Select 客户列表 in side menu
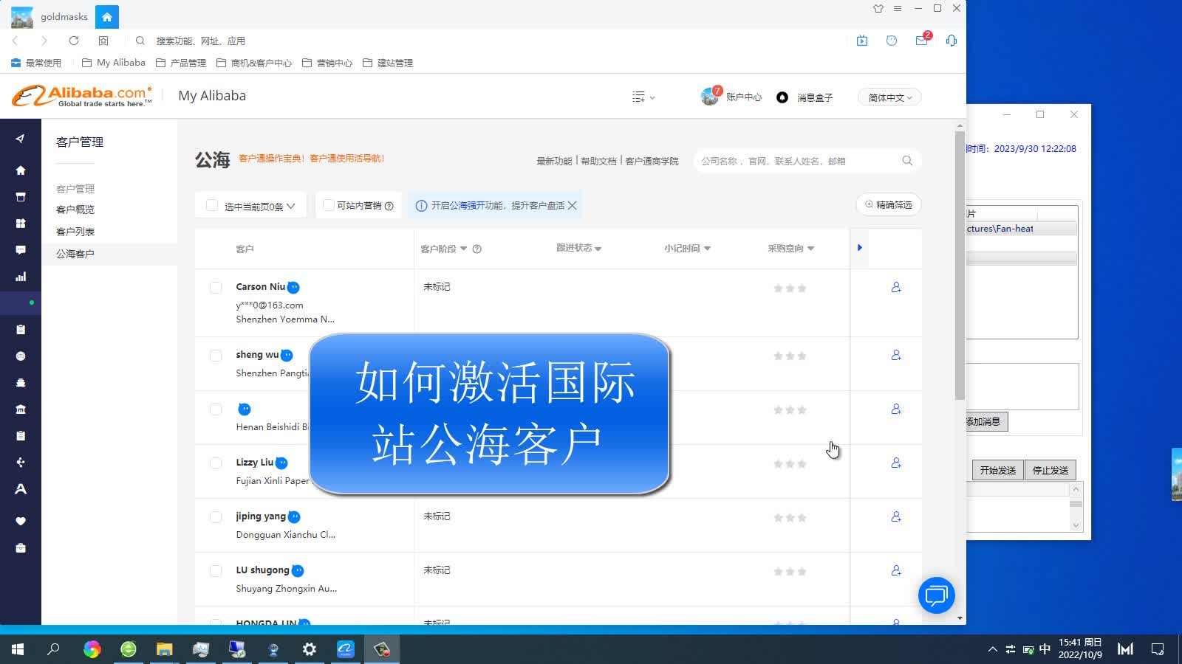1182x664 pixels. (75, 232)
